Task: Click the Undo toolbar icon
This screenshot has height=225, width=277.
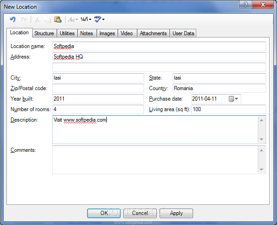Action: pos(13,19)
